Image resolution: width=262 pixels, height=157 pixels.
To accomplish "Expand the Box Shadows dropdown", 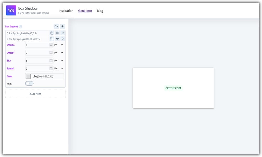I will pos(21,27).
